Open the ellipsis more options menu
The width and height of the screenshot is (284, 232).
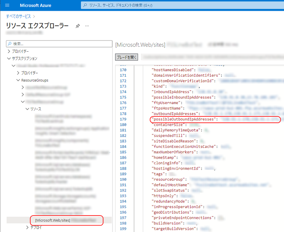coord(87,26)
